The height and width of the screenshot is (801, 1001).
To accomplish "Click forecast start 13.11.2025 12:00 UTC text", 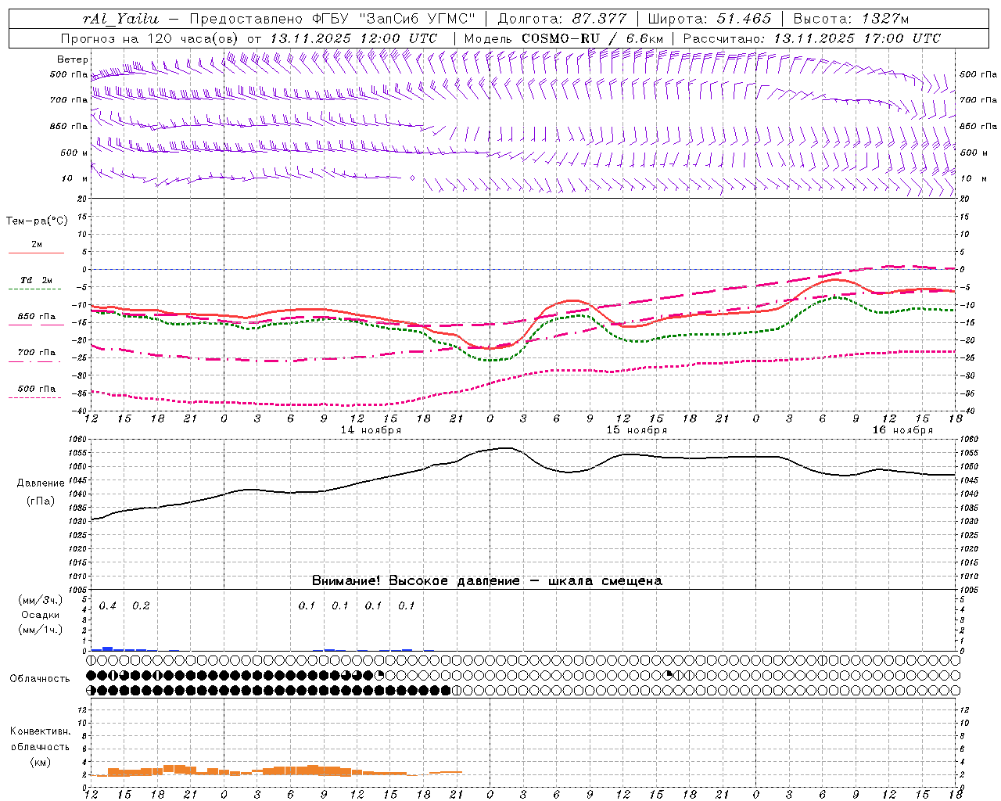I will (x=353, y=38).
